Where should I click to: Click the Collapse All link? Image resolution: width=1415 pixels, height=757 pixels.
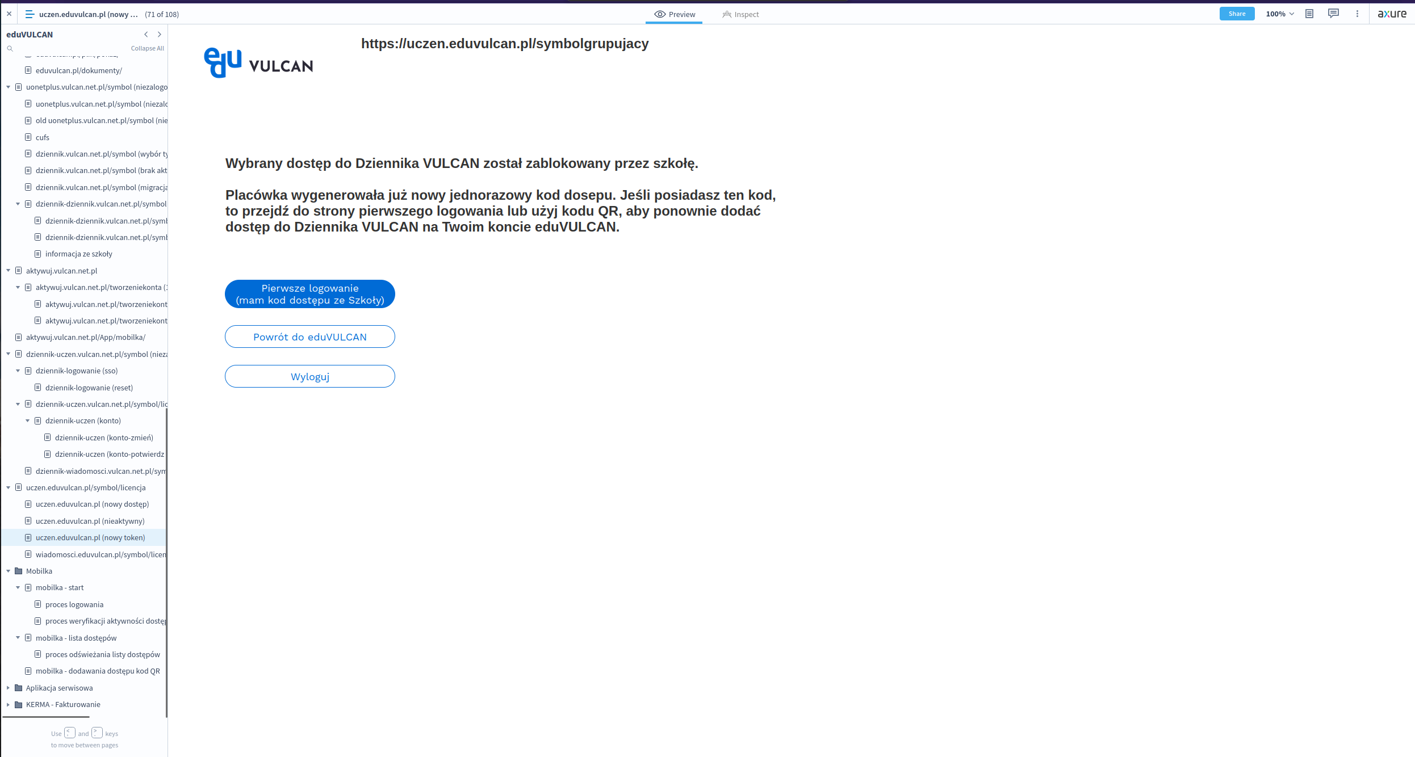coord(147,49)
